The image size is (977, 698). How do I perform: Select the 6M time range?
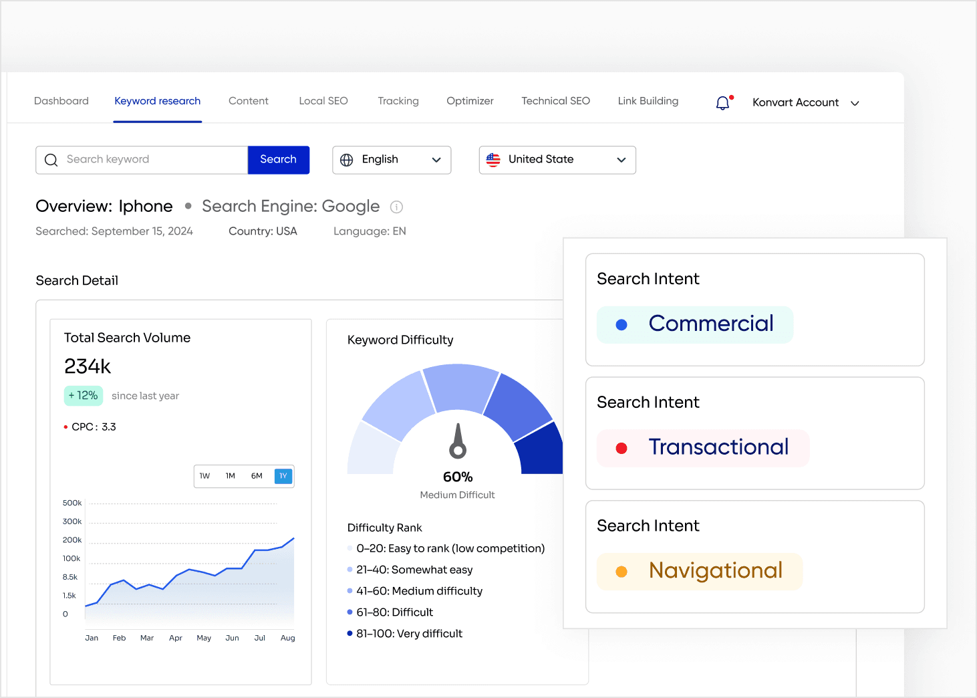coord(257,476)
